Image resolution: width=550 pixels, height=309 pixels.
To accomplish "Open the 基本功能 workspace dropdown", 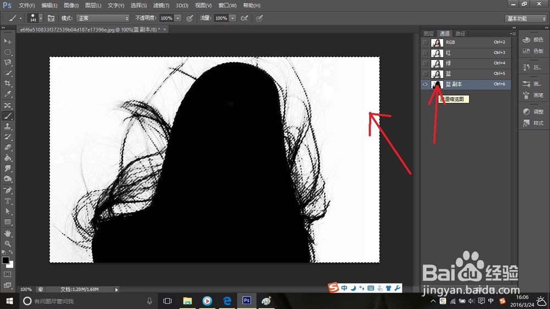I will click(525, 19).
